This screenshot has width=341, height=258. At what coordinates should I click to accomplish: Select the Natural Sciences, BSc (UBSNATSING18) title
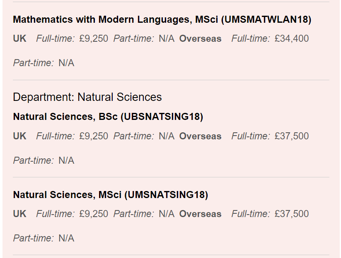(108, 117)
